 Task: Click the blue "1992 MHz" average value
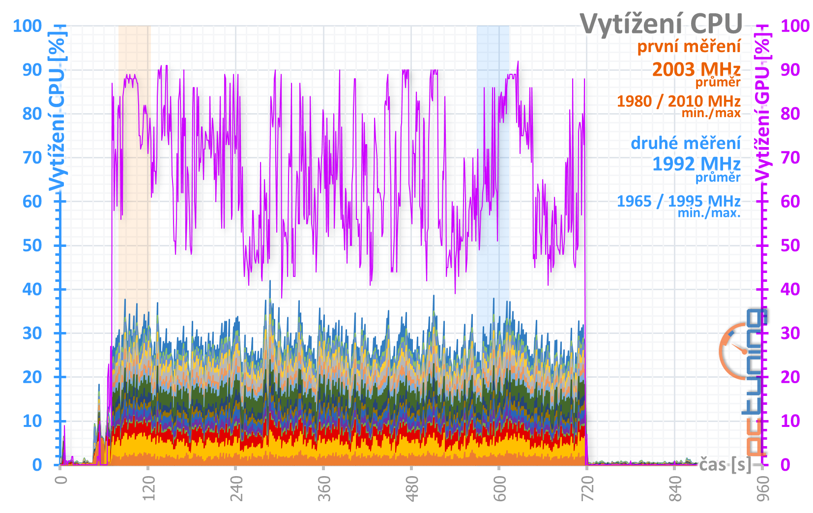696,164
